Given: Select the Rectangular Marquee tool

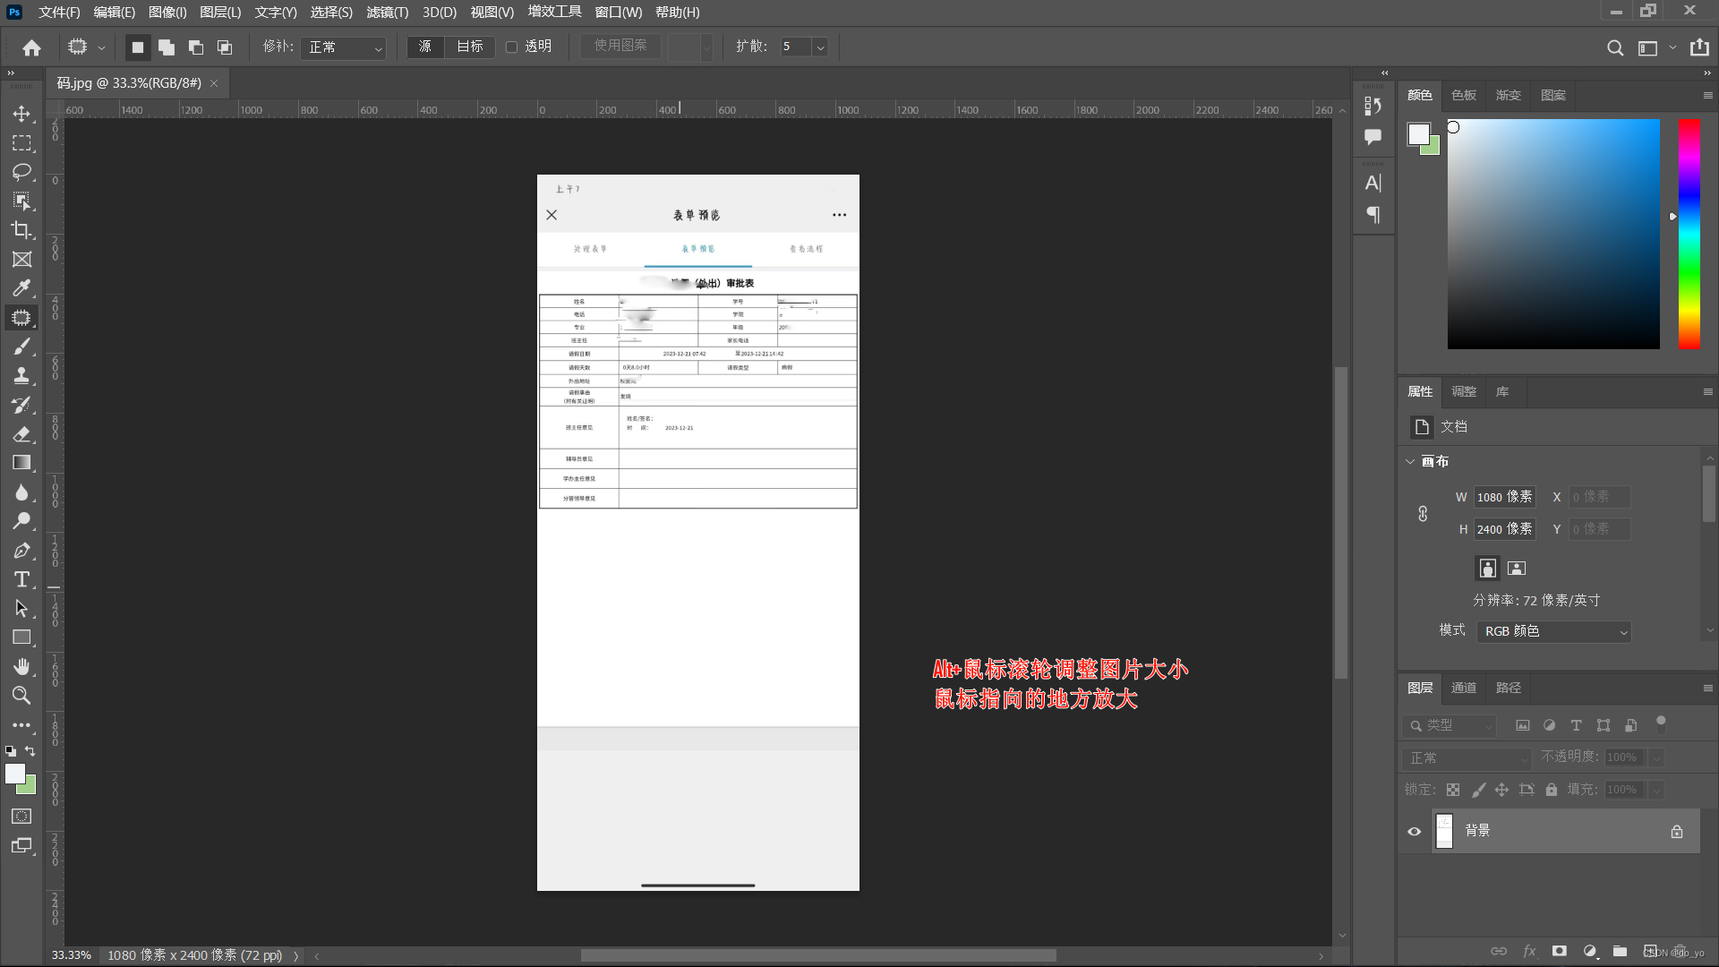Looking at the screenshot, I should 21,143.
